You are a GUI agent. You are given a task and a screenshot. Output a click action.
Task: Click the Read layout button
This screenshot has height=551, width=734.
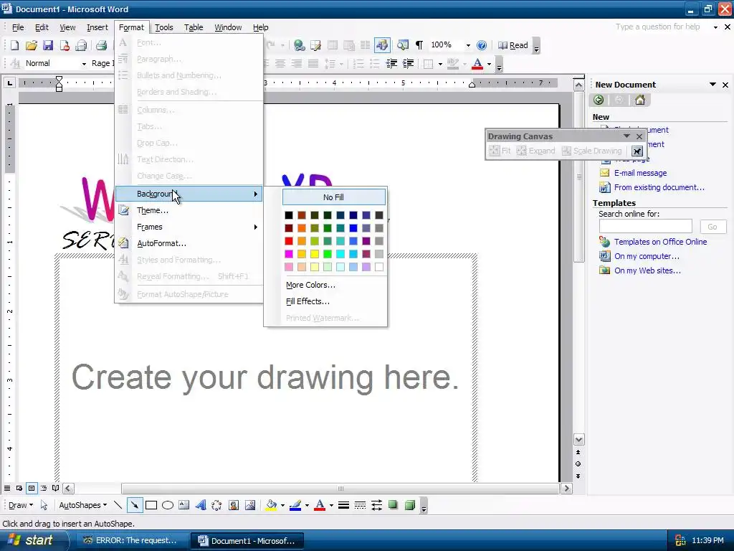point(513,45)
